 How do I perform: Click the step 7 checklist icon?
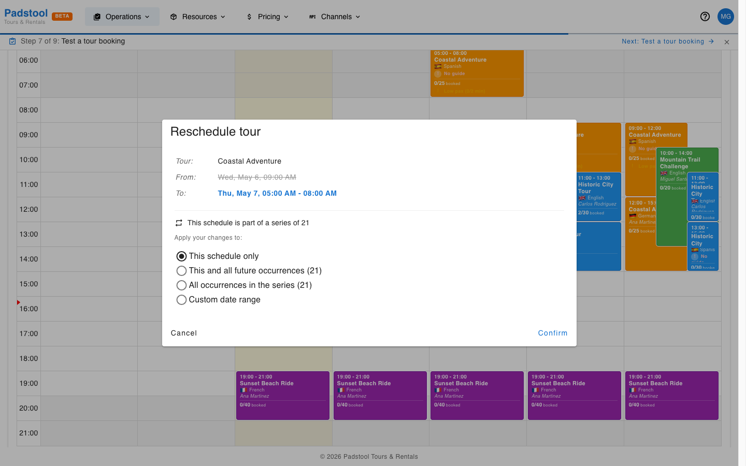point(12,41)
